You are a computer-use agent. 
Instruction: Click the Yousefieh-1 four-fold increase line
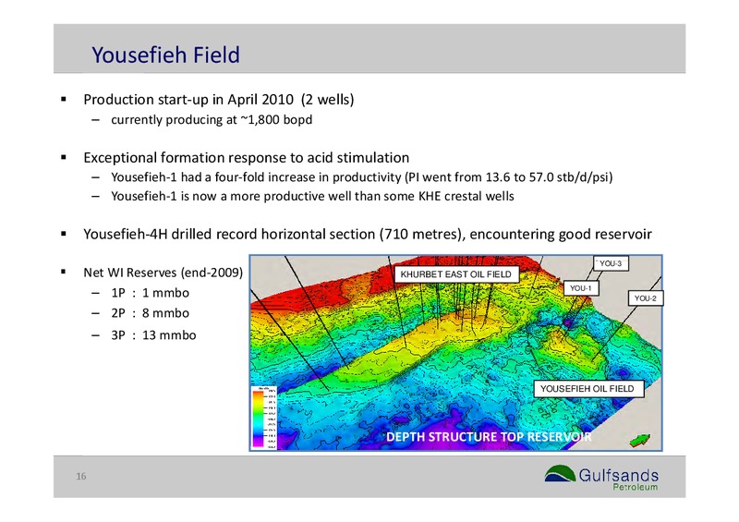[362, 177]
